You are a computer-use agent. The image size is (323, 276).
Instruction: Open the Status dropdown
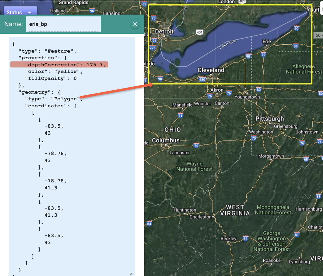(20, 12)
